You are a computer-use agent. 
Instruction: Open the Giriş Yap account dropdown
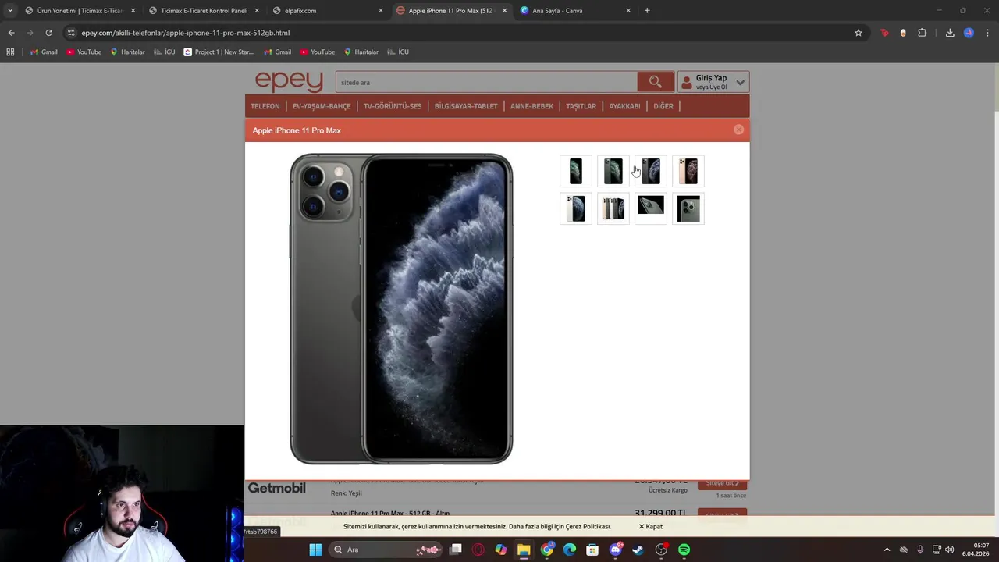point(713,82)
